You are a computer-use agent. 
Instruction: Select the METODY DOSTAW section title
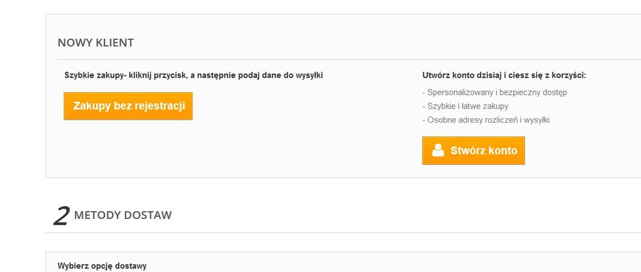coord(123,215)
